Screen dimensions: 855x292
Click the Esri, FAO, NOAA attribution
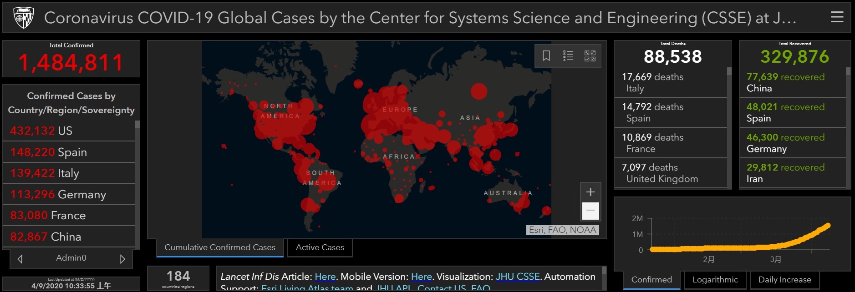coord(562,230)
